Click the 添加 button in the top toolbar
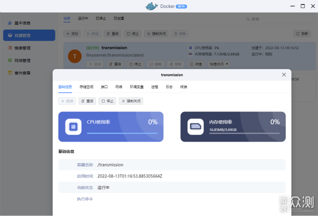The width and height of the screenshot is (318, 216). 72,34
